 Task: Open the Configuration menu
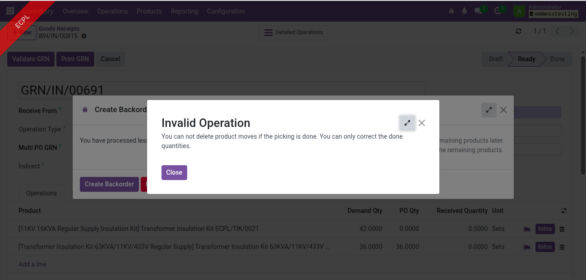[226, 11]
